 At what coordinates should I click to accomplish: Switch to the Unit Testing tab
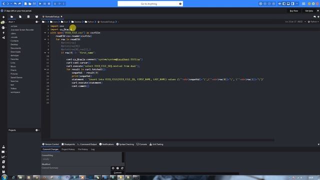(156, 144)
